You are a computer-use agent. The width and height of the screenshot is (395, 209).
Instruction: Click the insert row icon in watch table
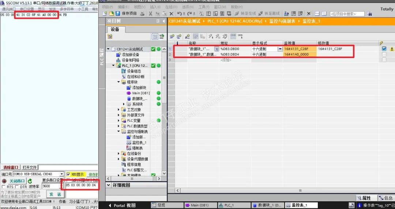[x=172, y=37]
